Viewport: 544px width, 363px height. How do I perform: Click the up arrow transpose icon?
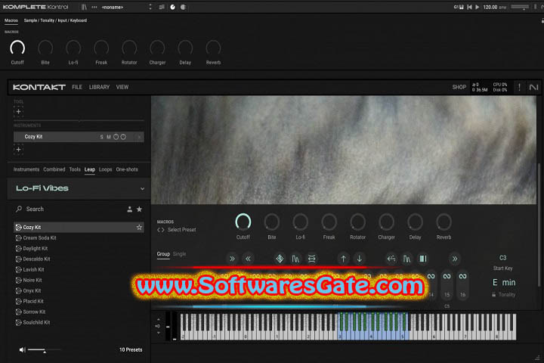pyautogui.click(x=344, y=259)
